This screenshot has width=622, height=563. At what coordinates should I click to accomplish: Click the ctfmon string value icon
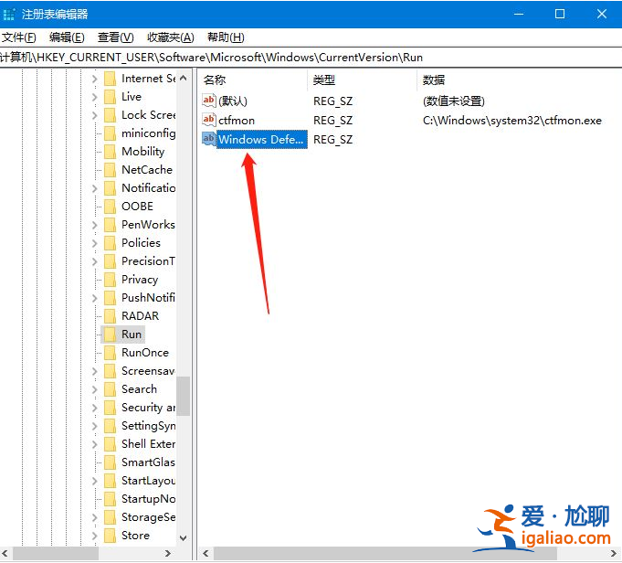click(x=208, y=120)
